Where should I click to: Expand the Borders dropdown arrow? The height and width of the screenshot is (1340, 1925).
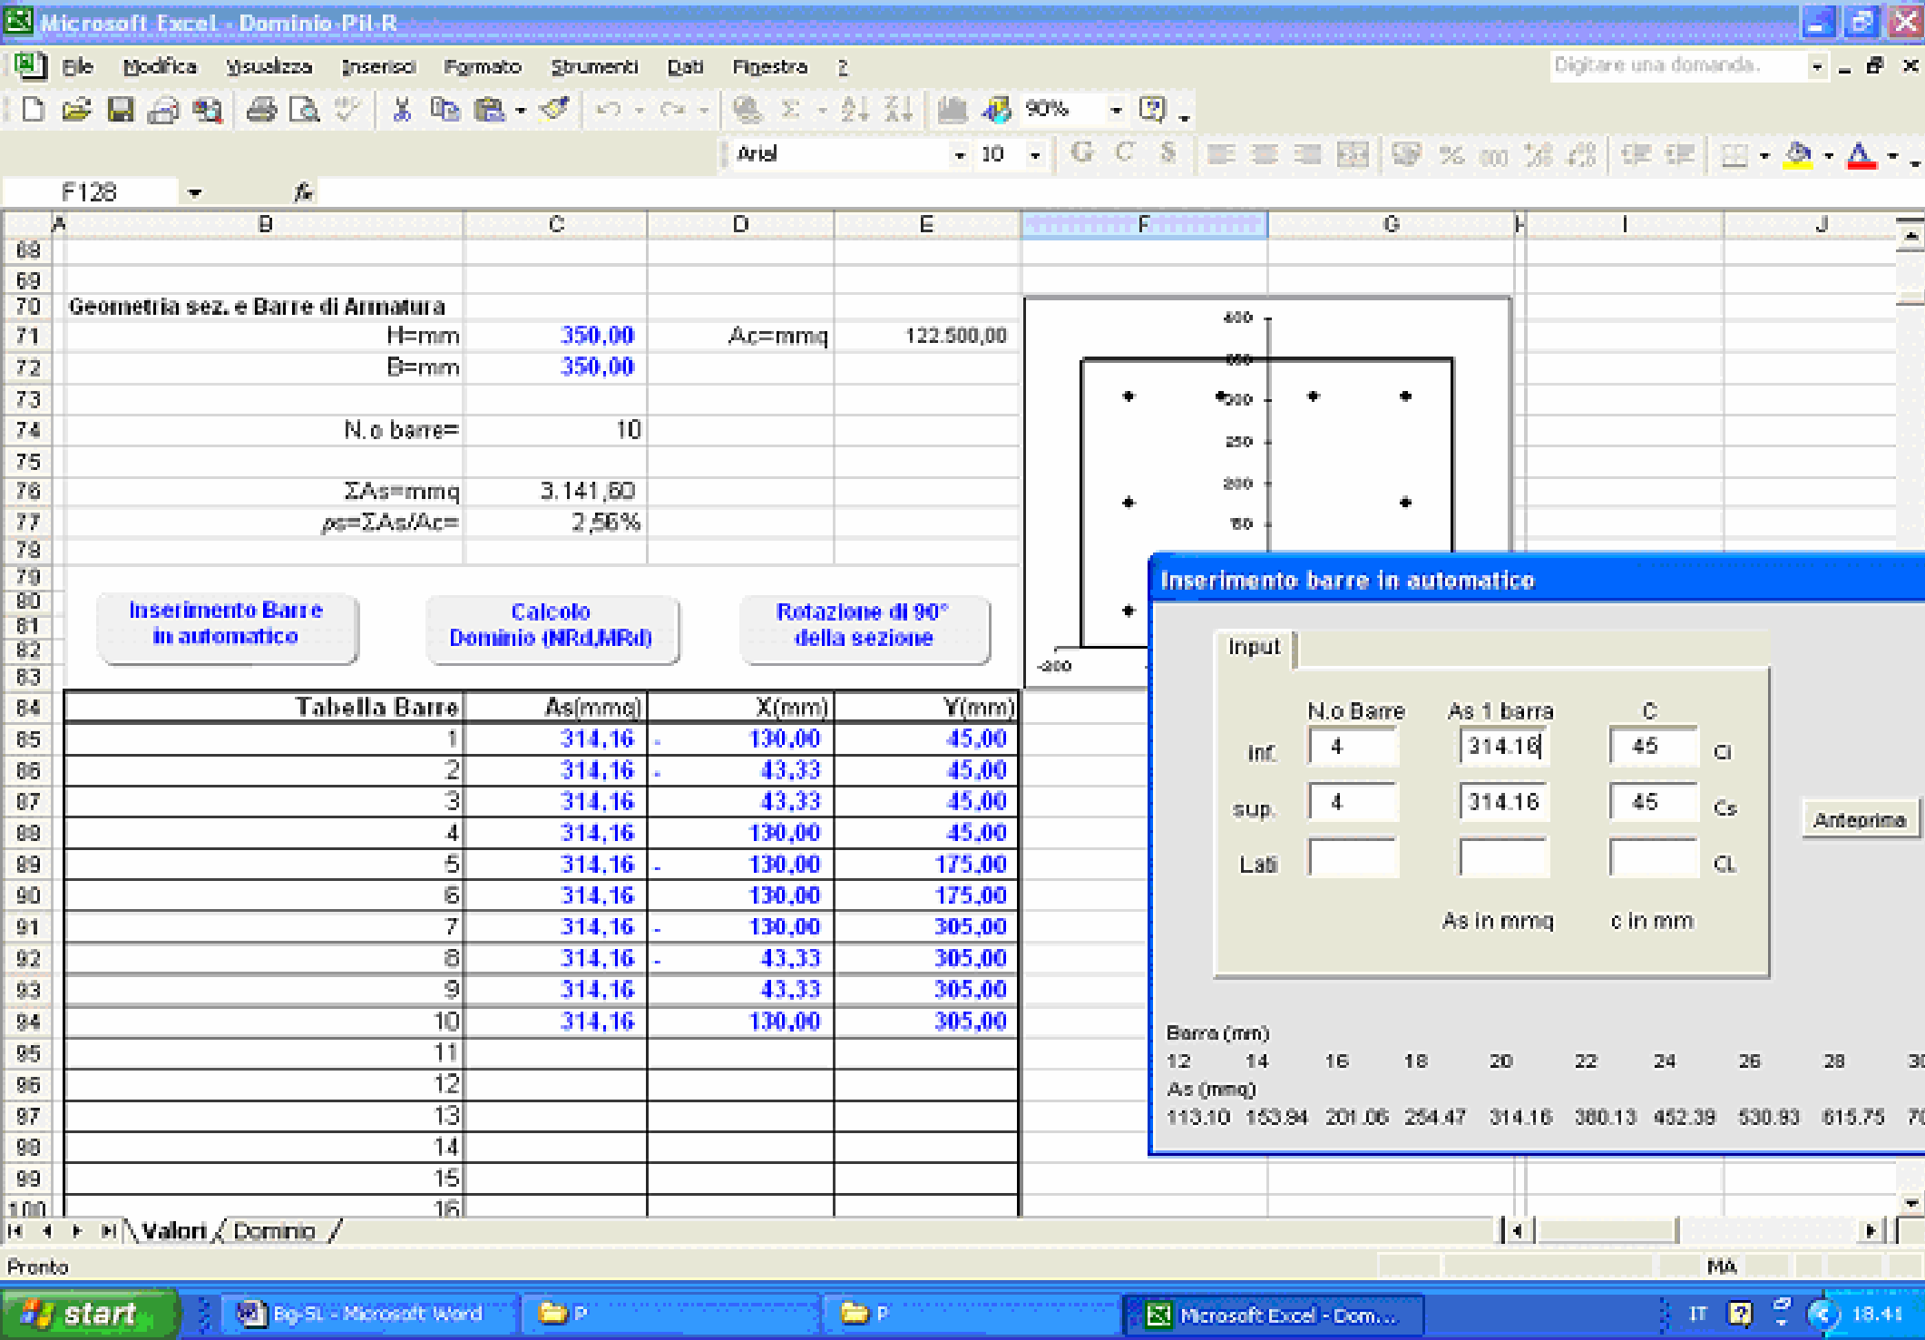[1764, 156]
